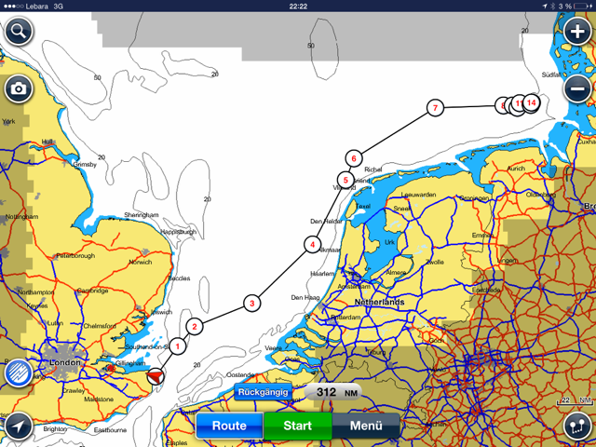Tap waypoint 7 in the North Sea
The image size is (596, 447).
(x=435, y=109)
